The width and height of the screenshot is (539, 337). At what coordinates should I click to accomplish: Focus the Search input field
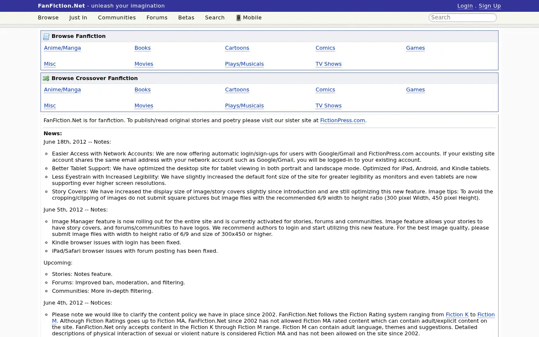pos(463,17)
